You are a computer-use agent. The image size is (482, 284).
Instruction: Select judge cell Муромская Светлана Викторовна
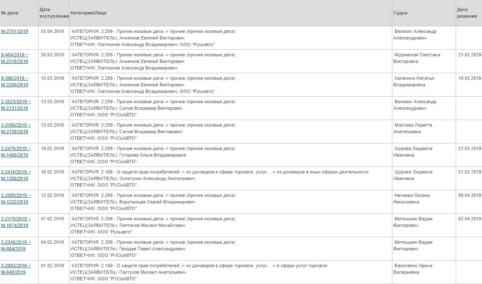424,61
